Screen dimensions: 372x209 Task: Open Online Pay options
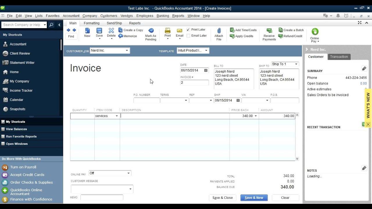315,35
